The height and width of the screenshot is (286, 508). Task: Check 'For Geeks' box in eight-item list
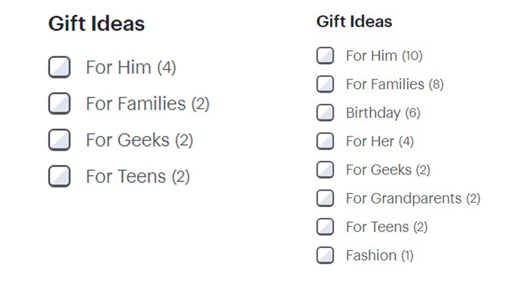click(x=325, y=170)
